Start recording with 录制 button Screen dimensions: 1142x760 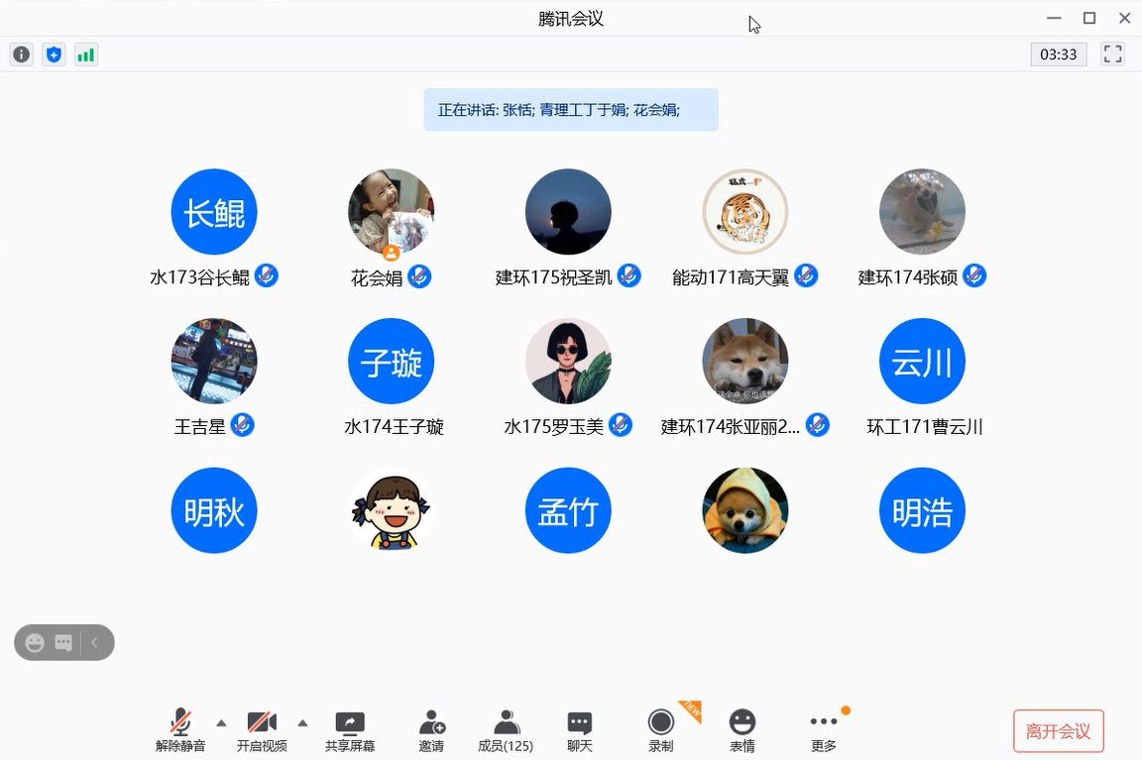pyautogui.click(x=660, y=730)
